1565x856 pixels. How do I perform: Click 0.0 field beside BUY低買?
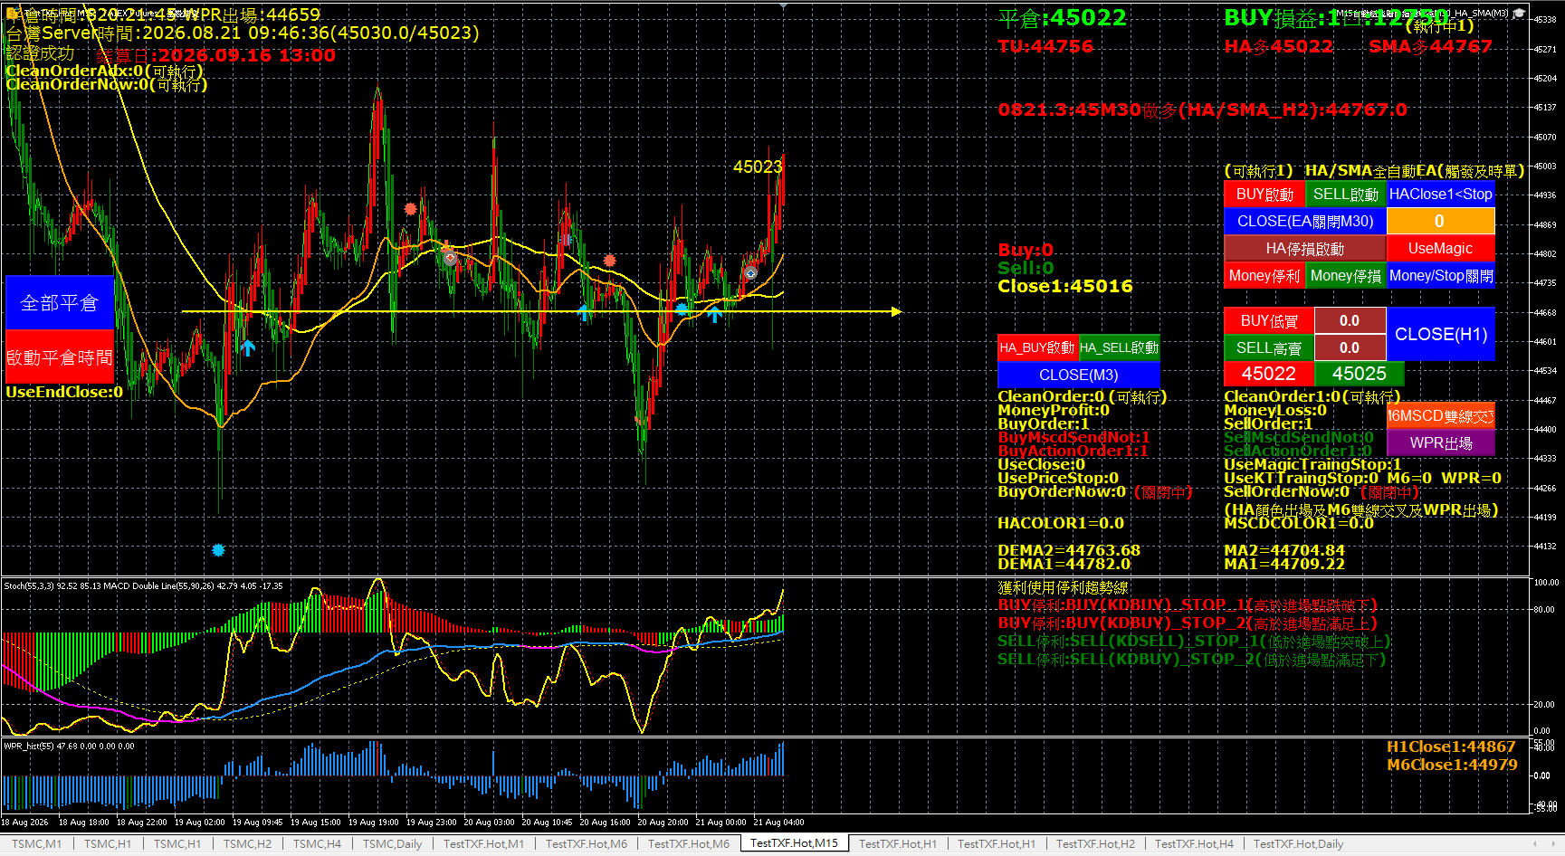(x=1350, y=321)
